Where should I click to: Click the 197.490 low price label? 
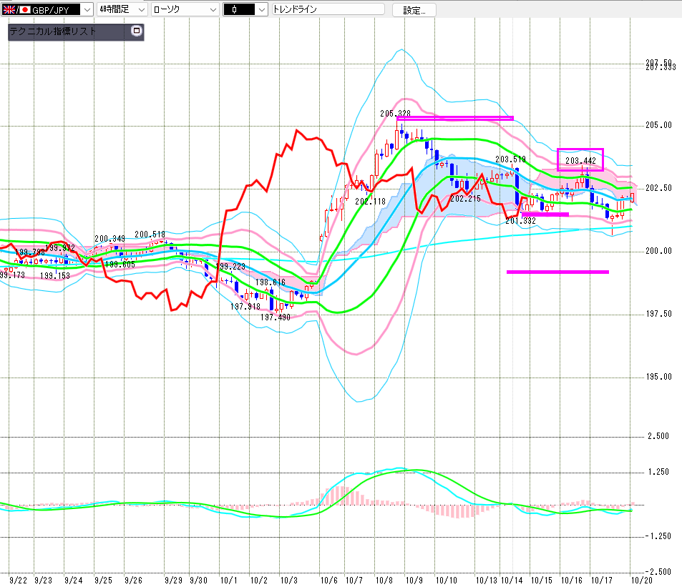tap(274, 317)
